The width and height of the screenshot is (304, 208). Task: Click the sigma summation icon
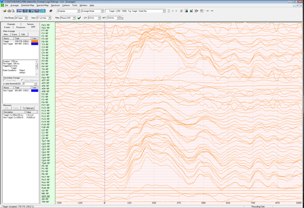coord(169,11)
